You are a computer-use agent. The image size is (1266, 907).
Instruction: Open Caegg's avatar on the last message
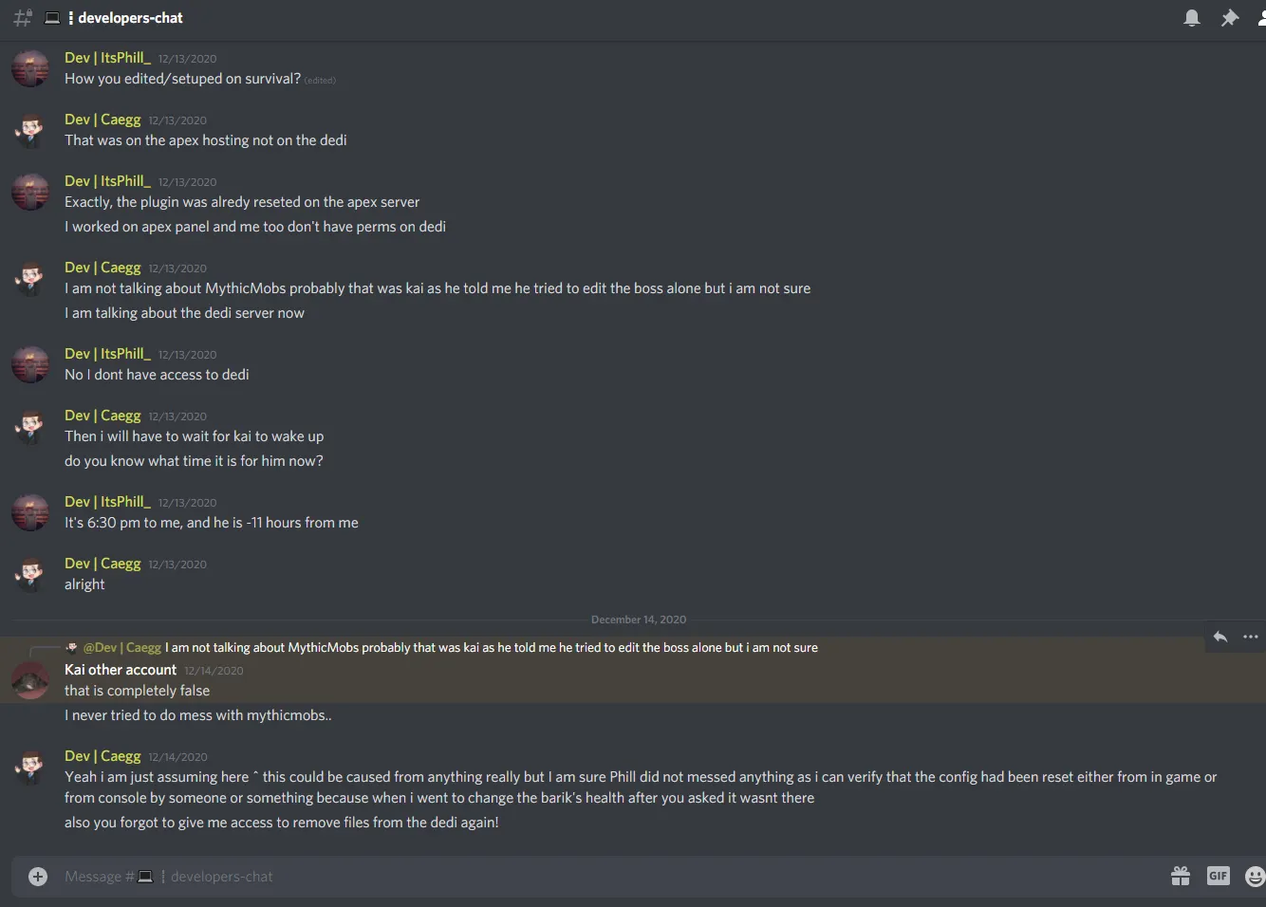[x=30, y=768]
